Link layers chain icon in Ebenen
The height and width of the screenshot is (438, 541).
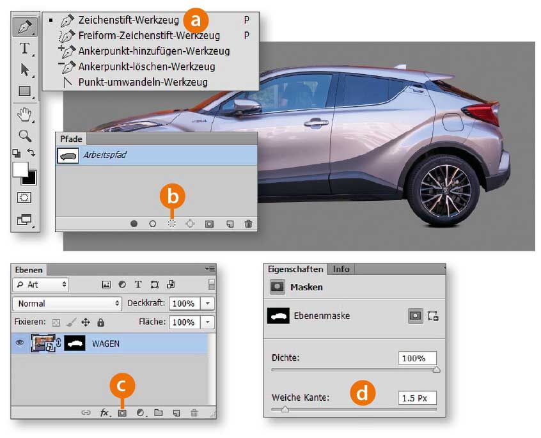(x=86, y=412)
